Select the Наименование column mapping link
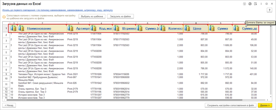The height and width of the screenshot is (110, 276). coord(39,28)
